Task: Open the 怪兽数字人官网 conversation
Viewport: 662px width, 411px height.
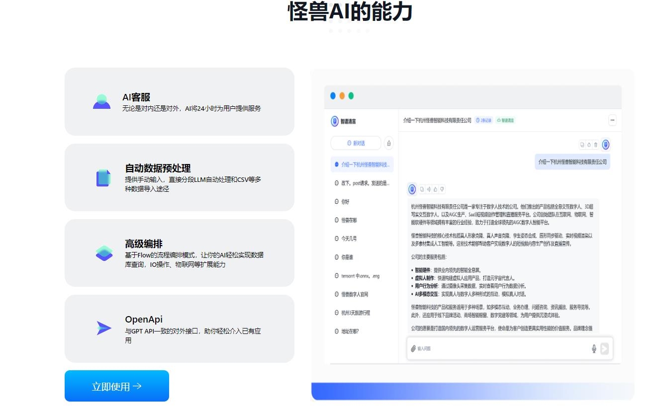Action: (x=354, y=295)
